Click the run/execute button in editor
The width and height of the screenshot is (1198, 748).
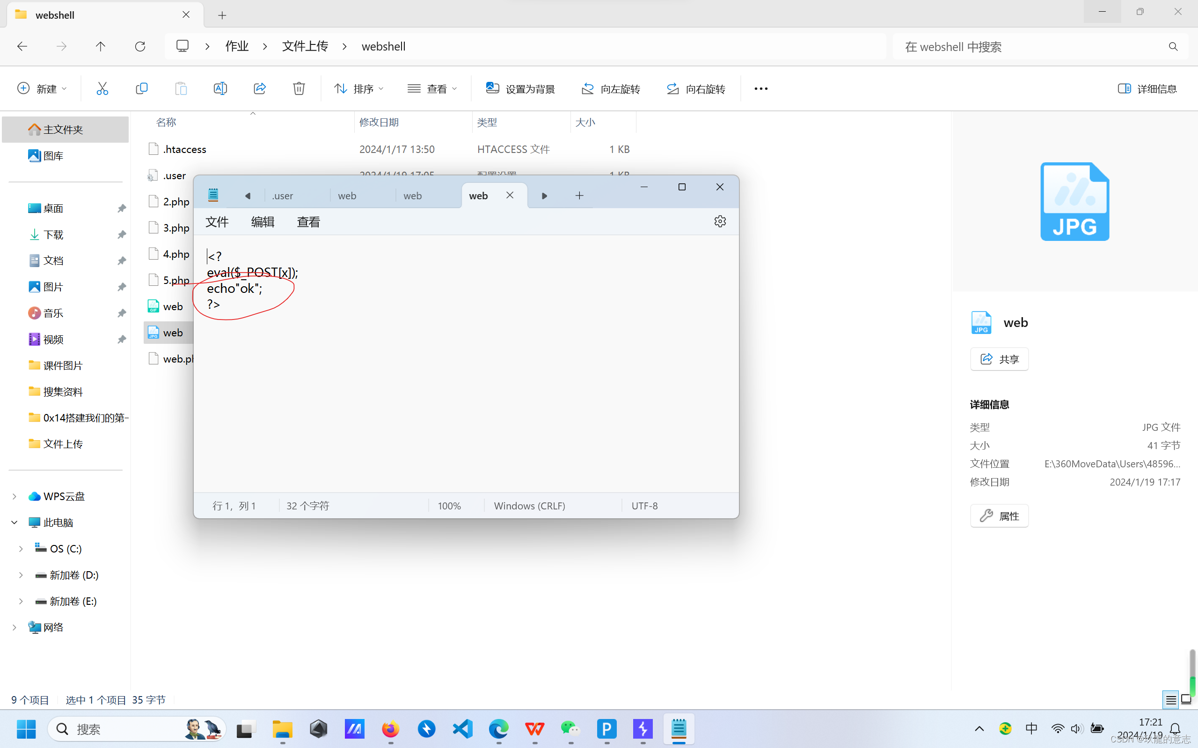tap(544, 195)
